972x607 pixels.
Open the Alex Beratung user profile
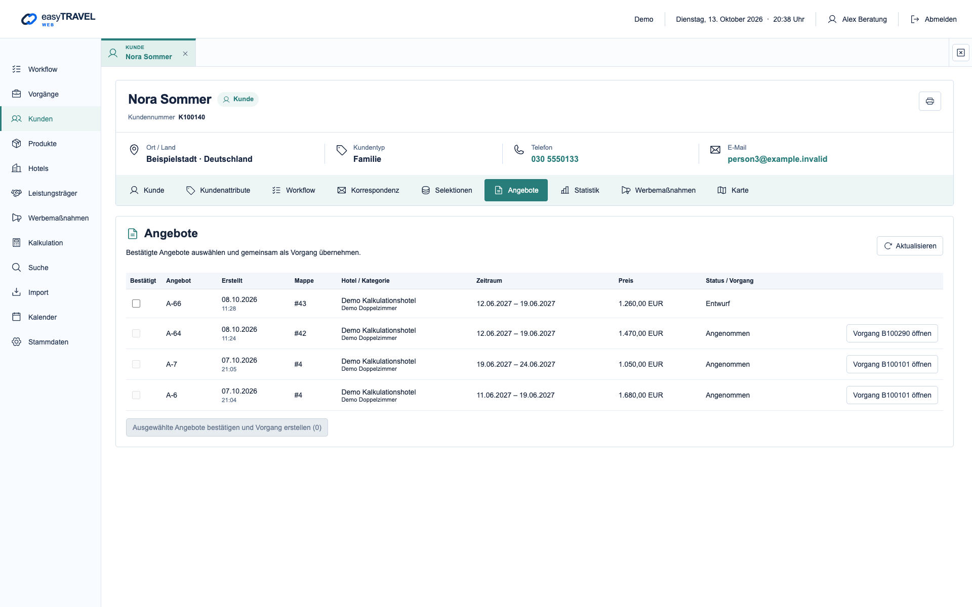pos(857,19)
